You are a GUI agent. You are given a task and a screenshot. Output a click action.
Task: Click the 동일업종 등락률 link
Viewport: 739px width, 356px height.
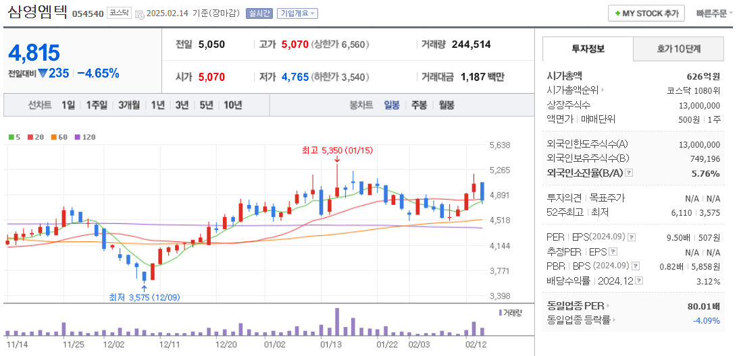click(578, 320)
